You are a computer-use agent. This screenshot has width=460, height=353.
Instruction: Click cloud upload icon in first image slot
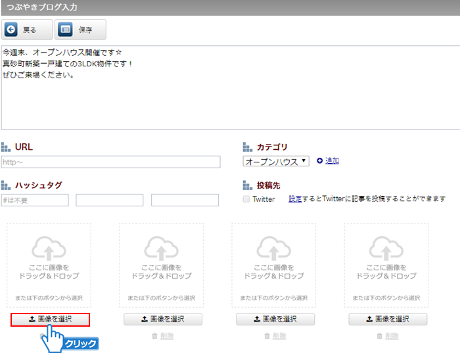(49, 248)
